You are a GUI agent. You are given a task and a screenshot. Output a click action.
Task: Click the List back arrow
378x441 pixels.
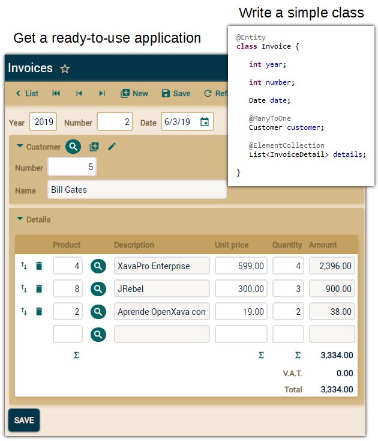[x=27, y=93]
